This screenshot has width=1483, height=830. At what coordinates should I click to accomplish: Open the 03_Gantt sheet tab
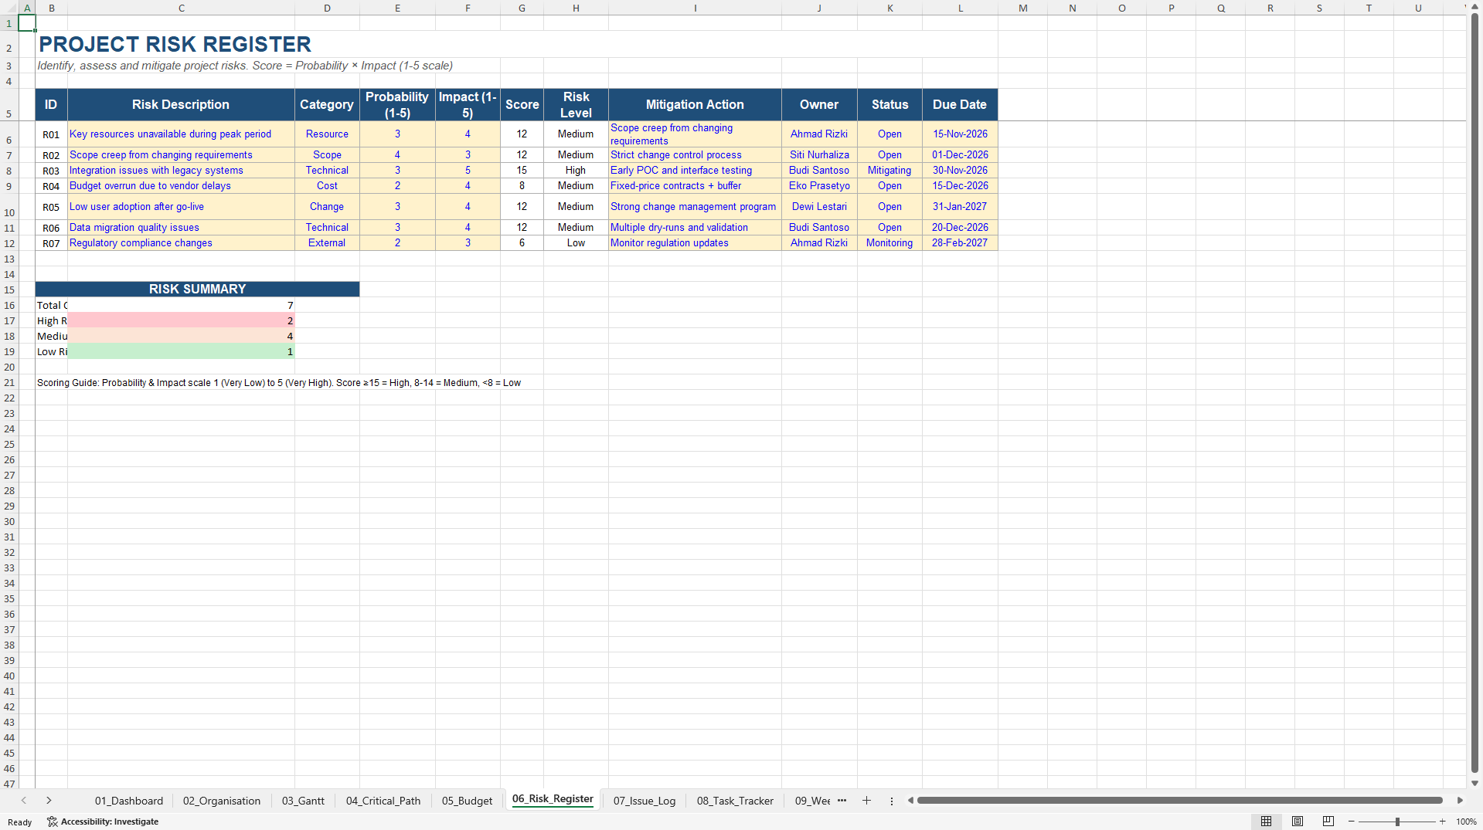point(303,801)
